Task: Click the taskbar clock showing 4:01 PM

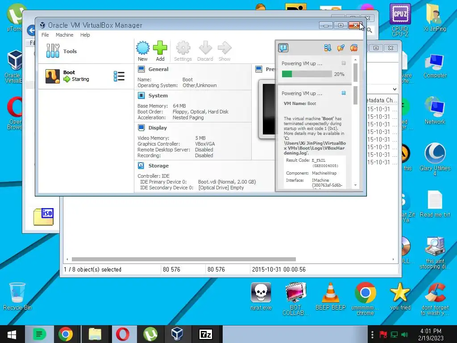Action: pyautogui.click(x=431, y=335)
